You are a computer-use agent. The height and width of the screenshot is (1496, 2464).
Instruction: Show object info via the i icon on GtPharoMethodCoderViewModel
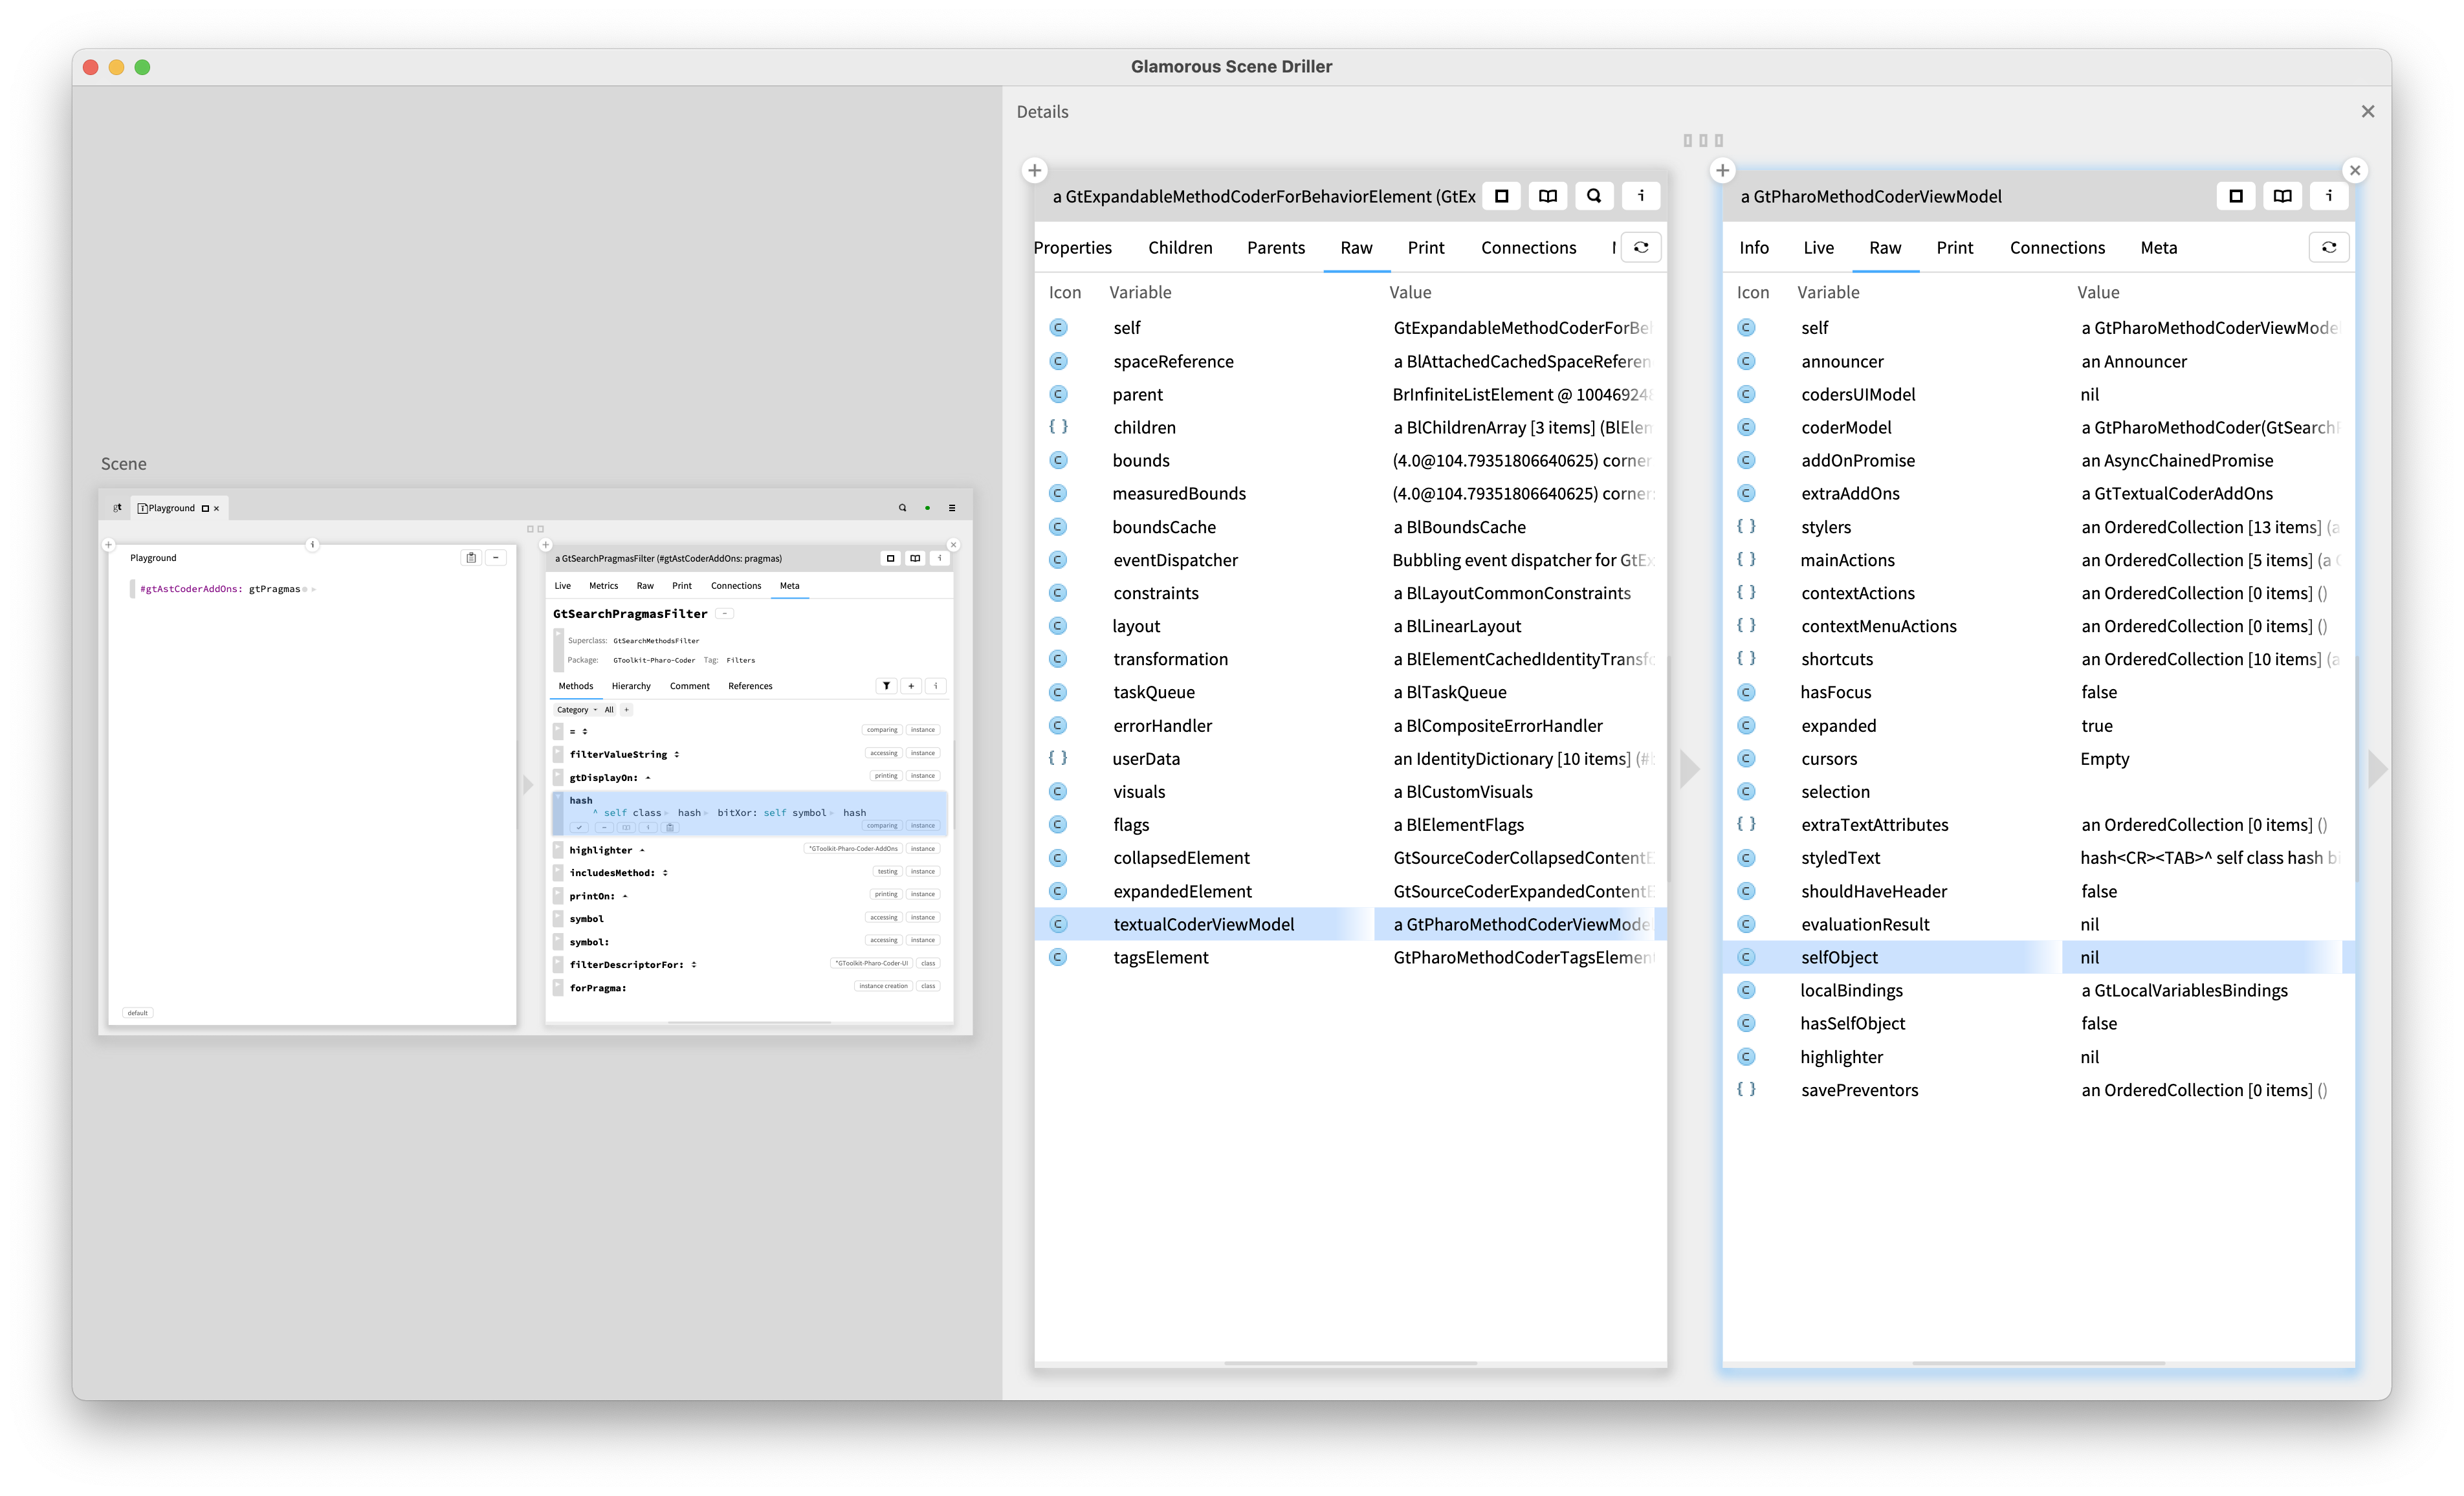(x=2329, y=196)
